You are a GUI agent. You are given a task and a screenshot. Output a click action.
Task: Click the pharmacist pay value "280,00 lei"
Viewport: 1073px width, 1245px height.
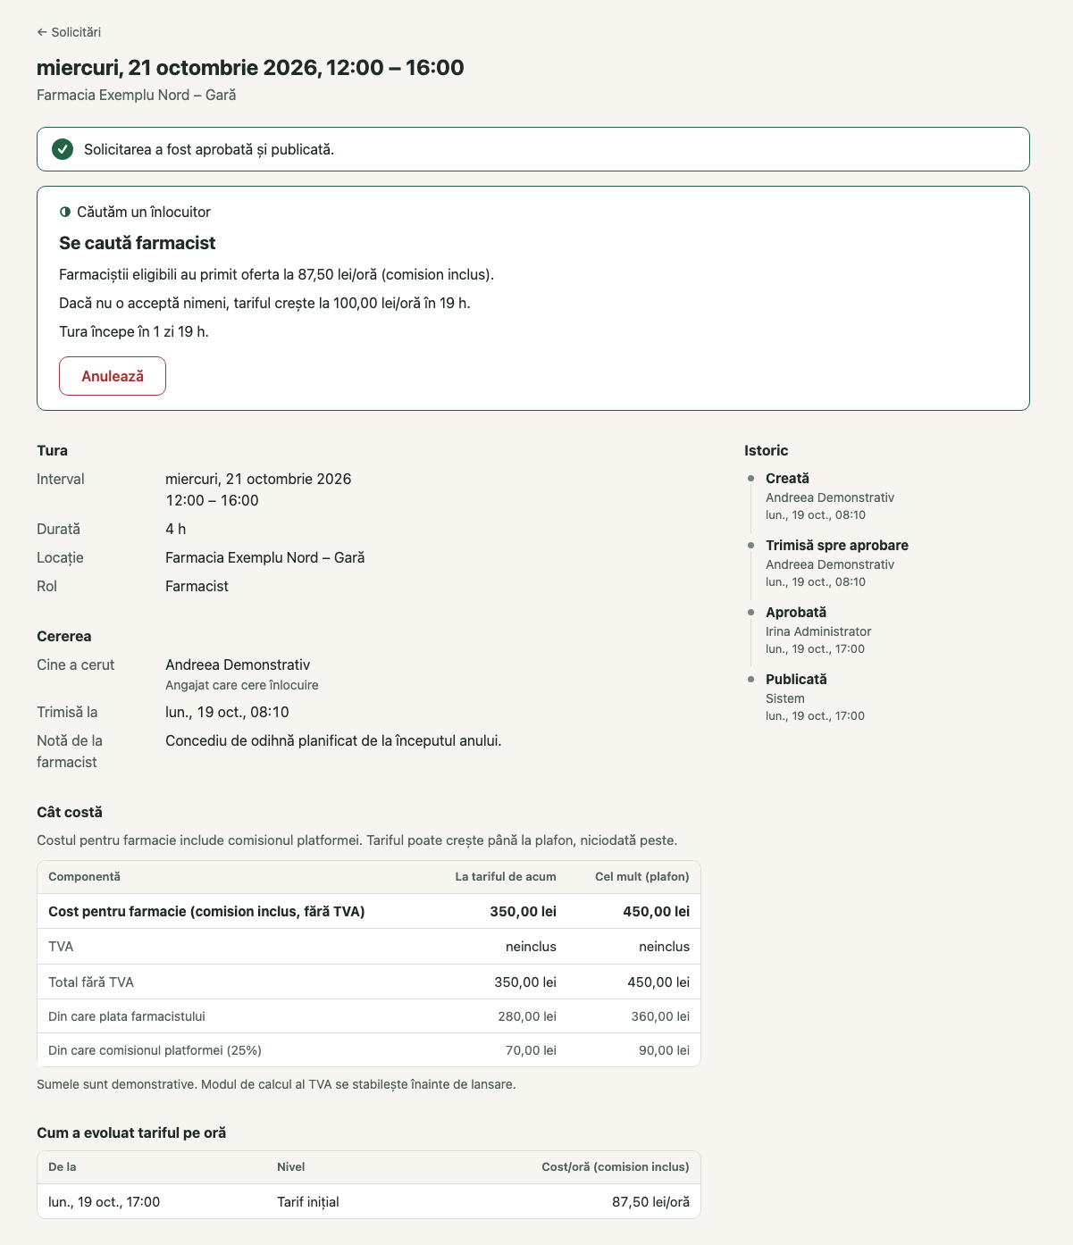pos(527,1016)
